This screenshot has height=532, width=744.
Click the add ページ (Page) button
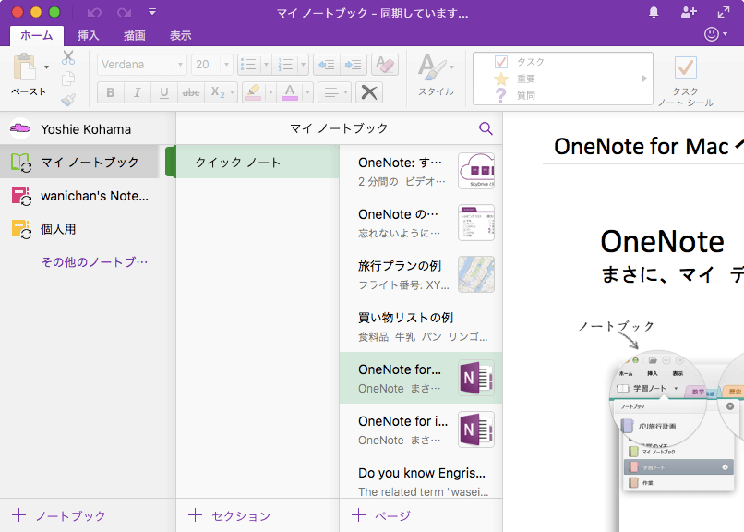(x=381, y=515)
